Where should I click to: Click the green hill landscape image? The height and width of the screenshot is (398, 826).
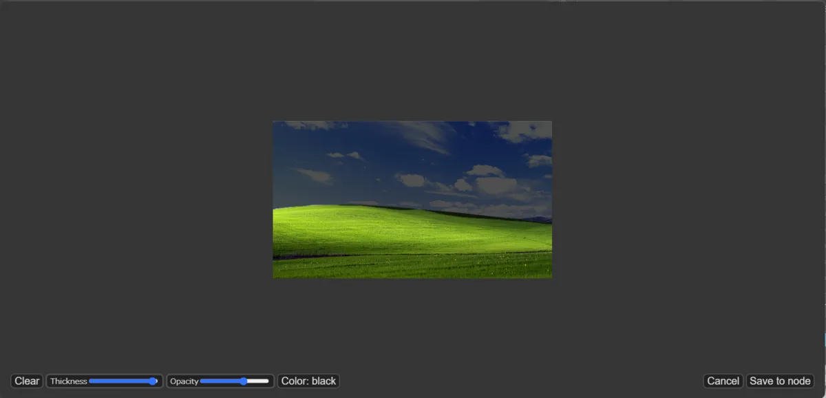(412, 200)
